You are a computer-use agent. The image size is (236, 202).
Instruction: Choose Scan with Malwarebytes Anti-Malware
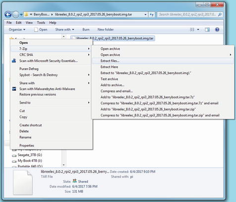point(52,89)
